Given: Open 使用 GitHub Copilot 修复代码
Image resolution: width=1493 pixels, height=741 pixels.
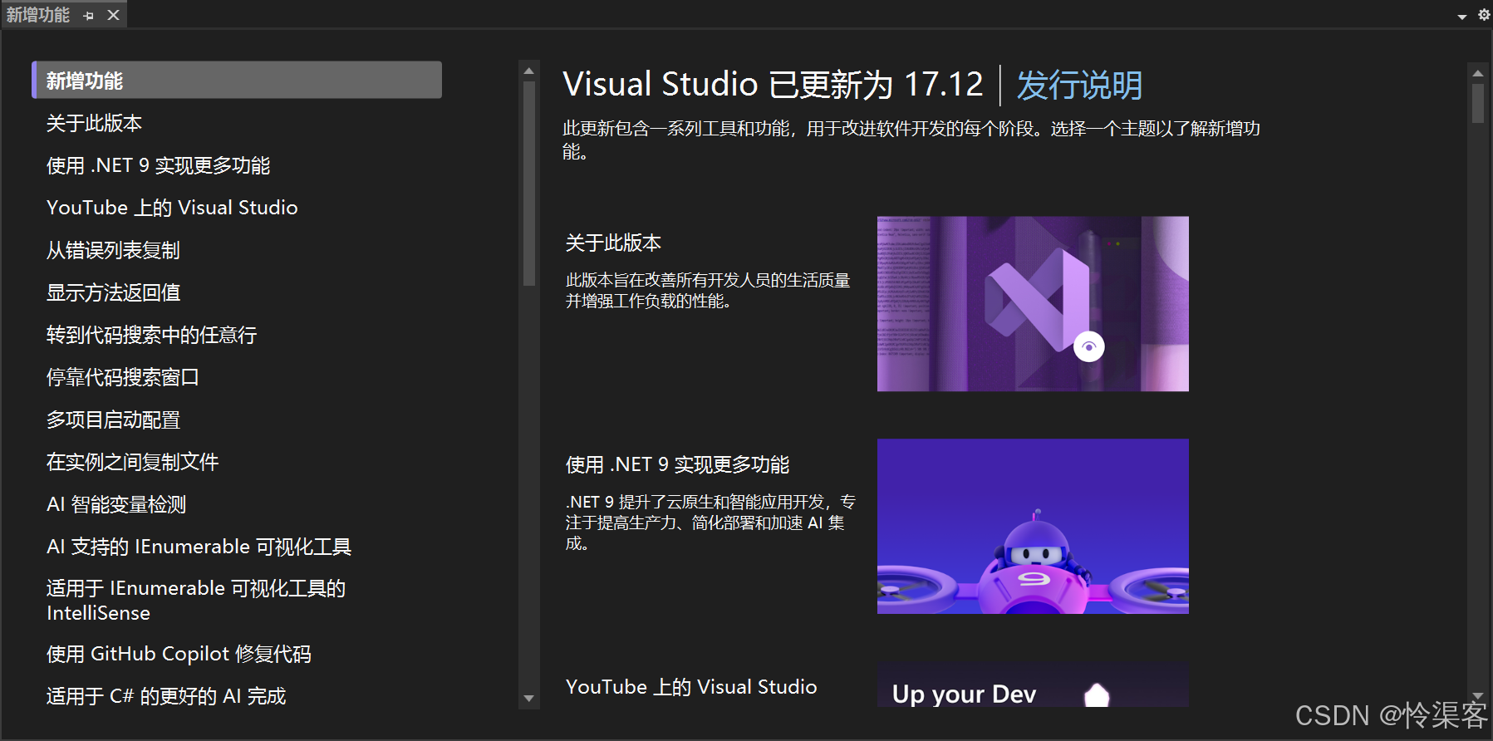Looking at the screenshot, I should [x=179, y=654].
